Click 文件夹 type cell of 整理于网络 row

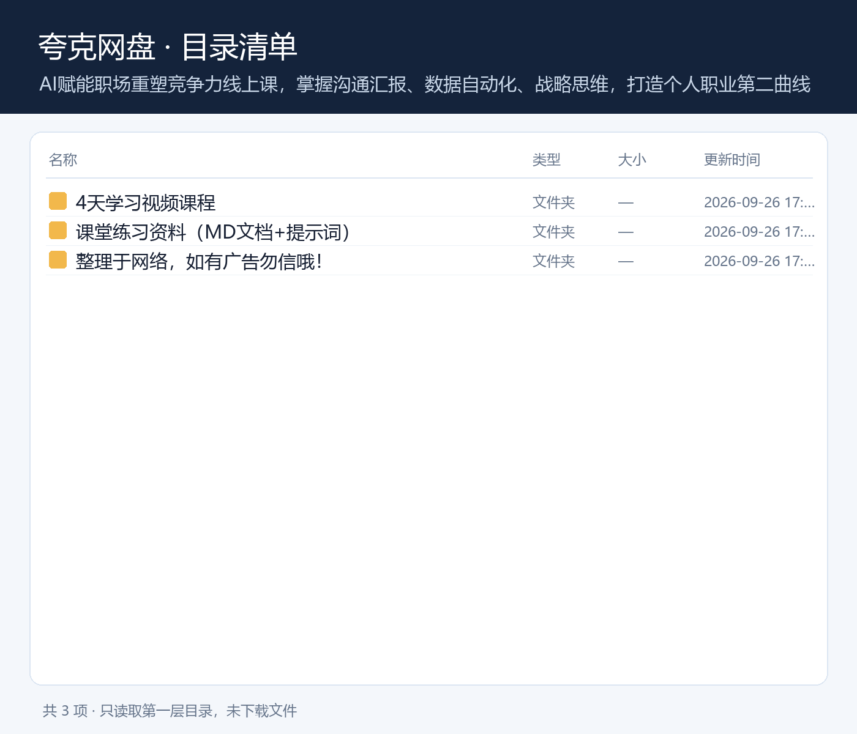pyautogui.click(x=554, y=261)
